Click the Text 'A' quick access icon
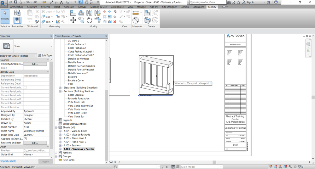Screen dimensions: 315x169 point(61,2)
